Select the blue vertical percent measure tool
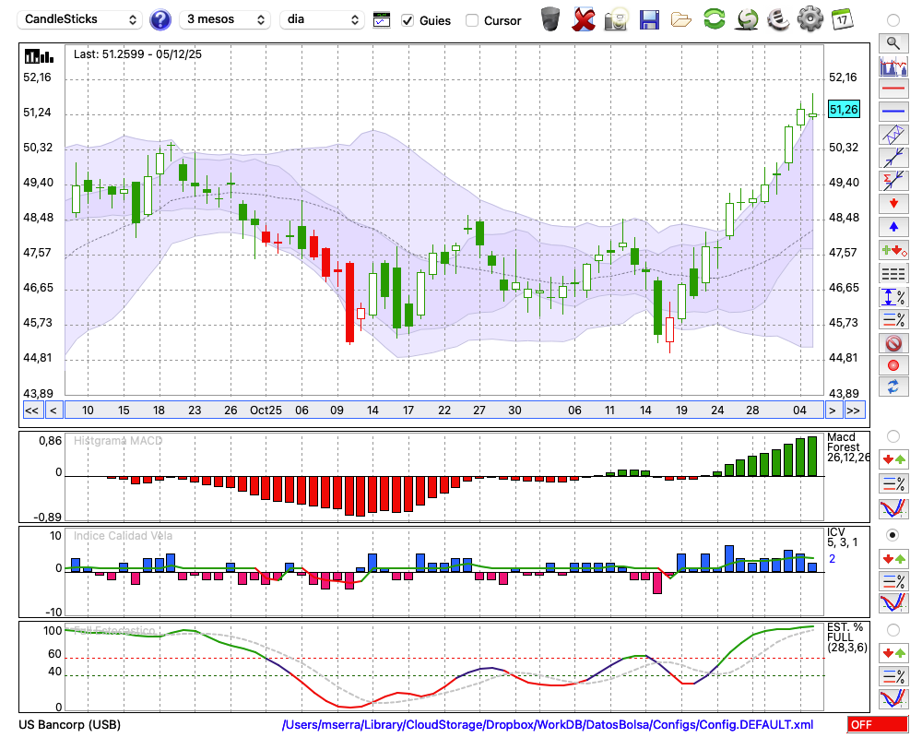Image resolution: width=922 pixels, height=738 pixels. (893, 296)
